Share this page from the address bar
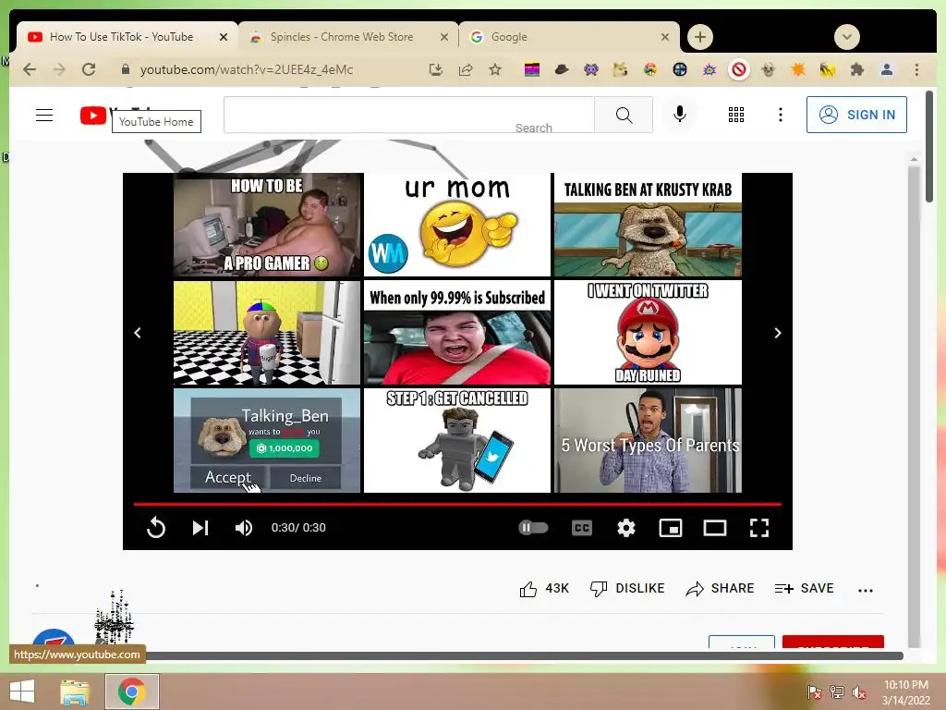This screenshot has height=710, width=946. (x=466, y=69)
